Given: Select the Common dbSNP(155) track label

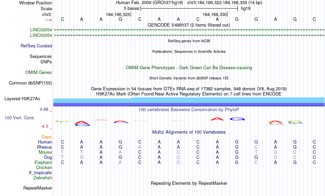Looking at the screenshot, I should pyautogui.click(x=30, y=83).
